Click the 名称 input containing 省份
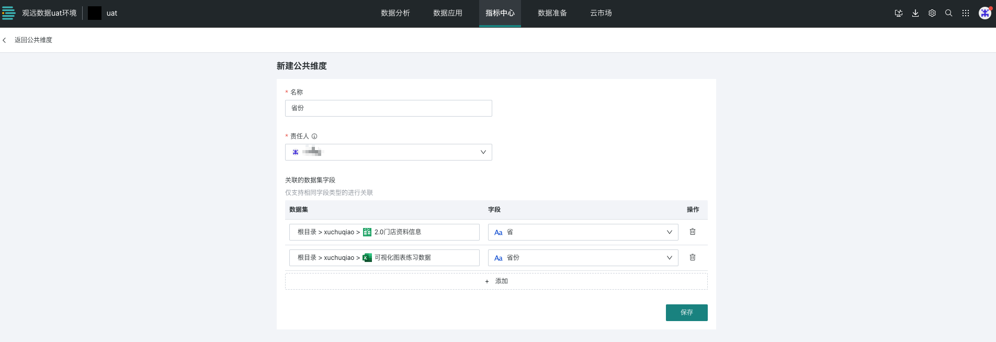996x342 pixels. [x=389, y=108]
